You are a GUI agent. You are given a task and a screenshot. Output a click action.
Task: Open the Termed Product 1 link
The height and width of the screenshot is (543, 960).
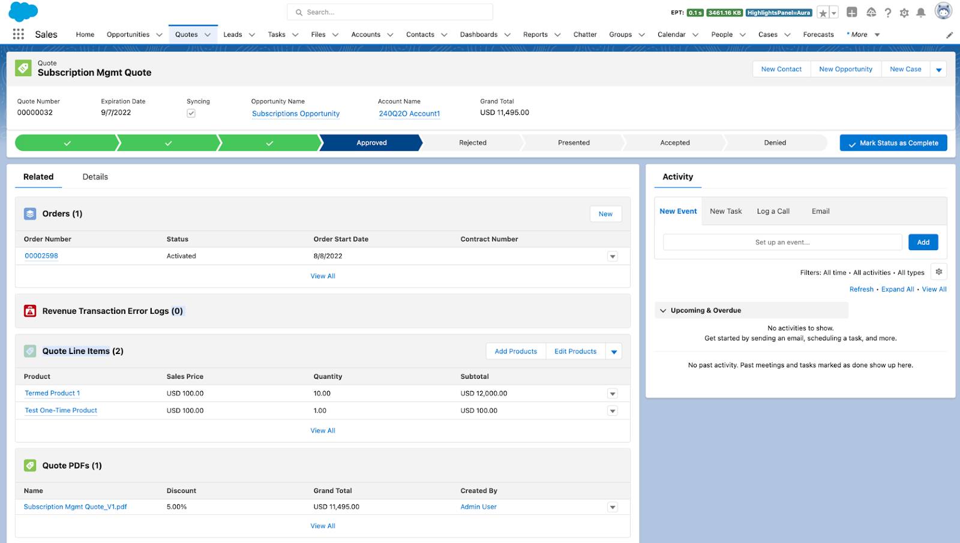click(x=52, y=393)
